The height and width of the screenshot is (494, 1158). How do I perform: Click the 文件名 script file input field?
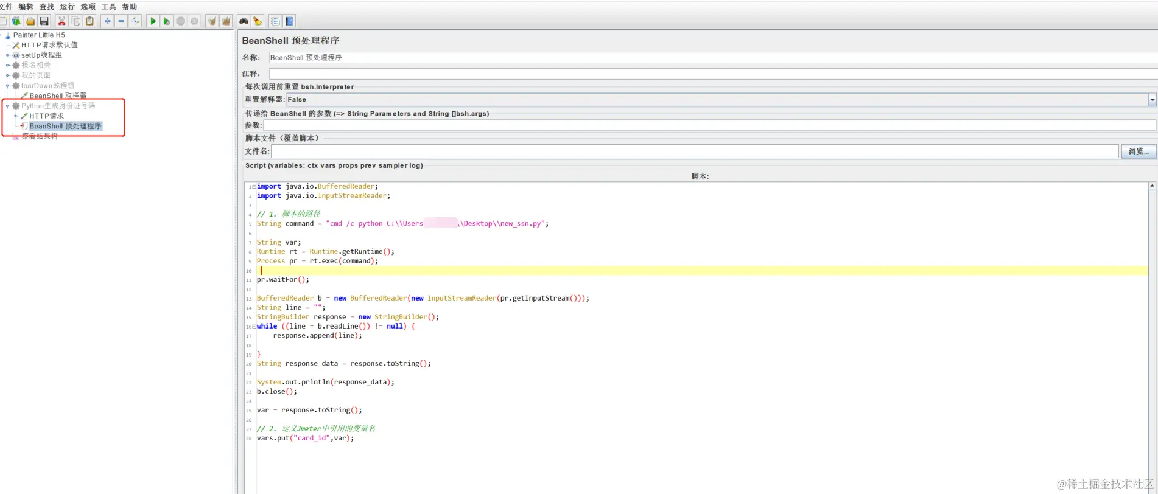(695, 151)
